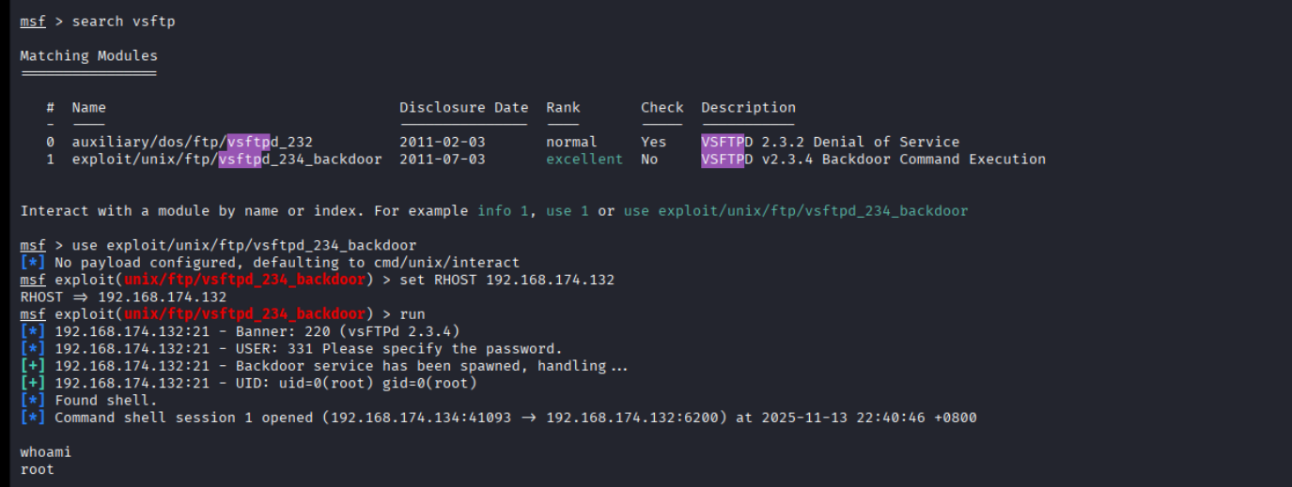Viewport: 1292px width, 487px height.
Task: Click the 'search vsftp' command text
Action: [123, 22]
